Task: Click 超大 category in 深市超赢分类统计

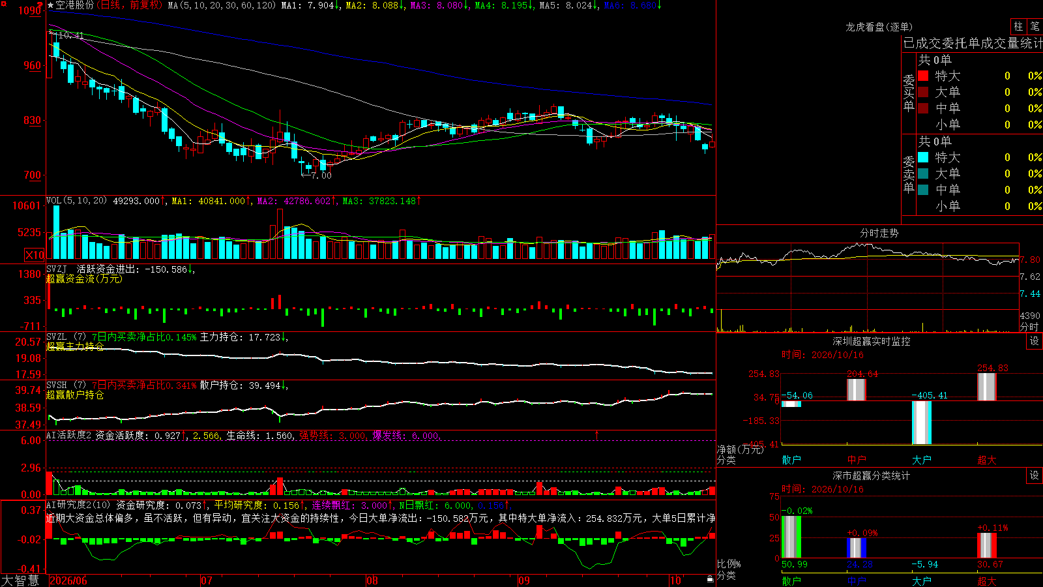Action: tap(987, 580)
